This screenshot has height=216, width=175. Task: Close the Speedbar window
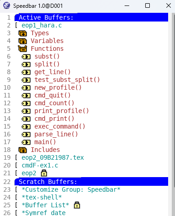click(x=169, y=6)
